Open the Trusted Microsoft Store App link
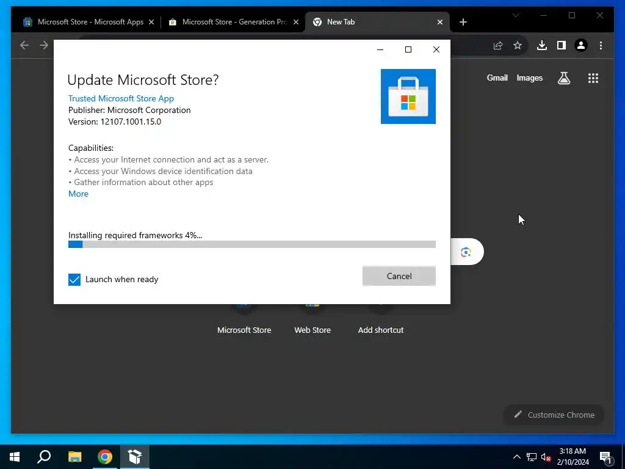The width and height of the screenshot is (625, 469). [121, 98]
